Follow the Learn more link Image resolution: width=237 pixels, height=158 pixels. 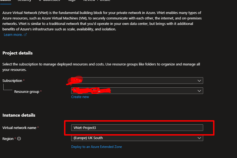[x=13, y=35]
